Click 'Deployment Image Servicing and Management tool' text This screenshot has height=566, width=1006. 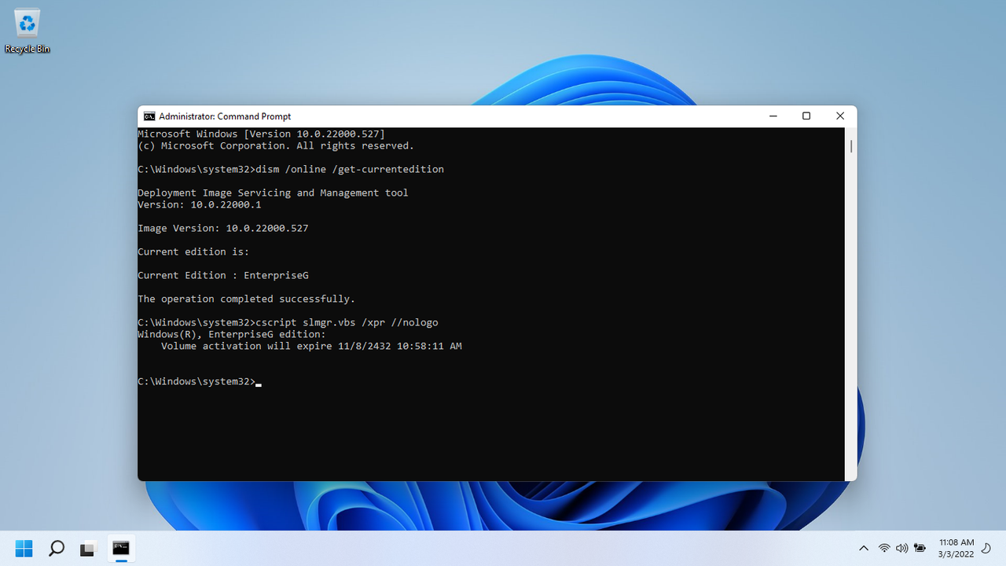click(x=273, y=193)
